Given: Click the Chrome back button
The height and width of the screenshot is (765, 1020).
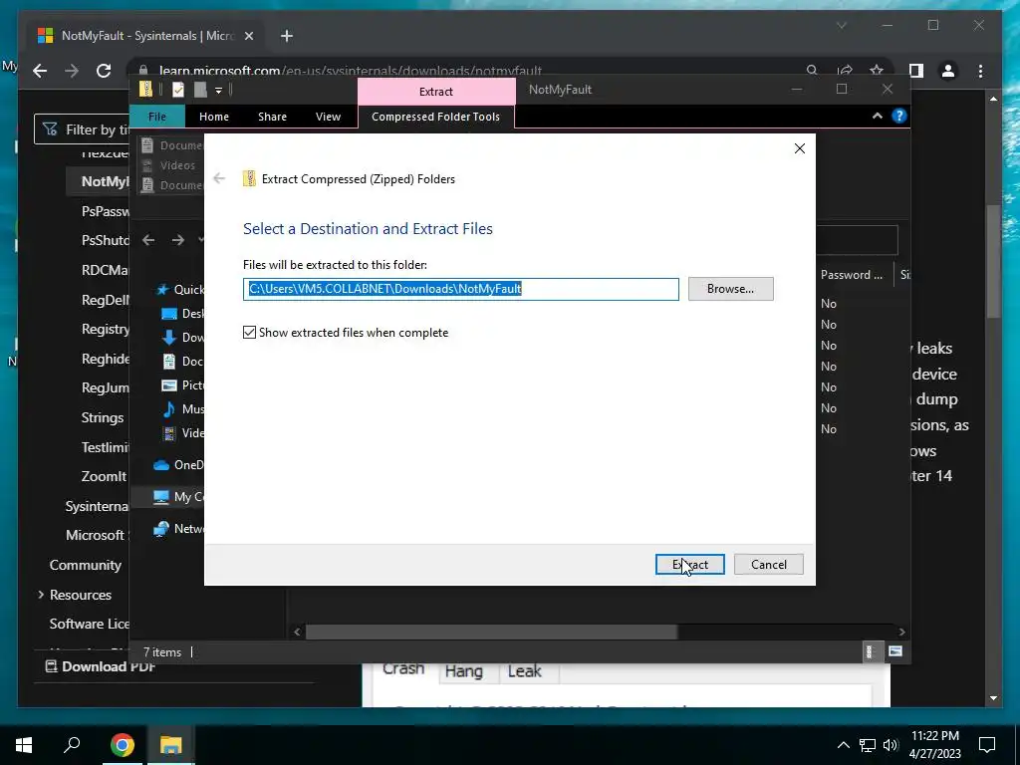Looking at the screenshot, I should click(x=40, y=71).
